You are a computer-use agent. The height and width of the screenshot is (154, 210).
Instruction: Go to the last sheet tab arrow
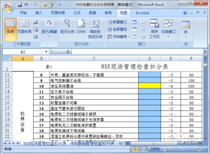click(x=18, y=143)
